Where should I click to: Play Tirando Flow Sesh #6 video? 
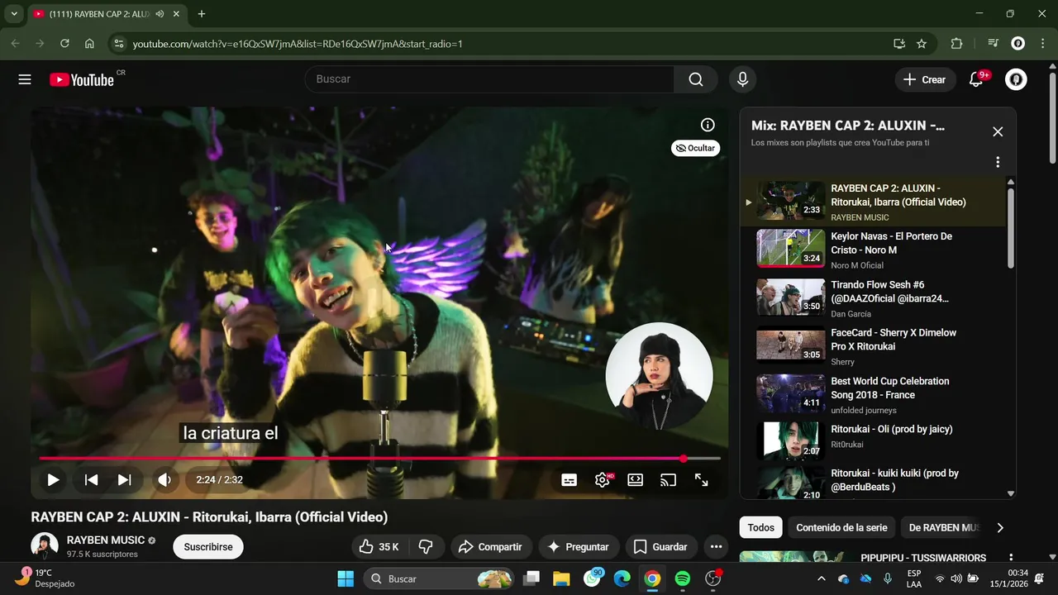(873, 298)
